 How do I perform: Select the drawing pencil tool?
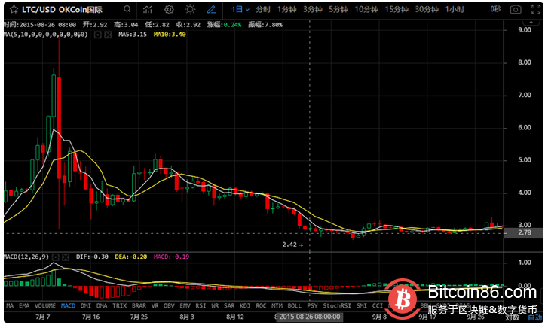(211, 9)
